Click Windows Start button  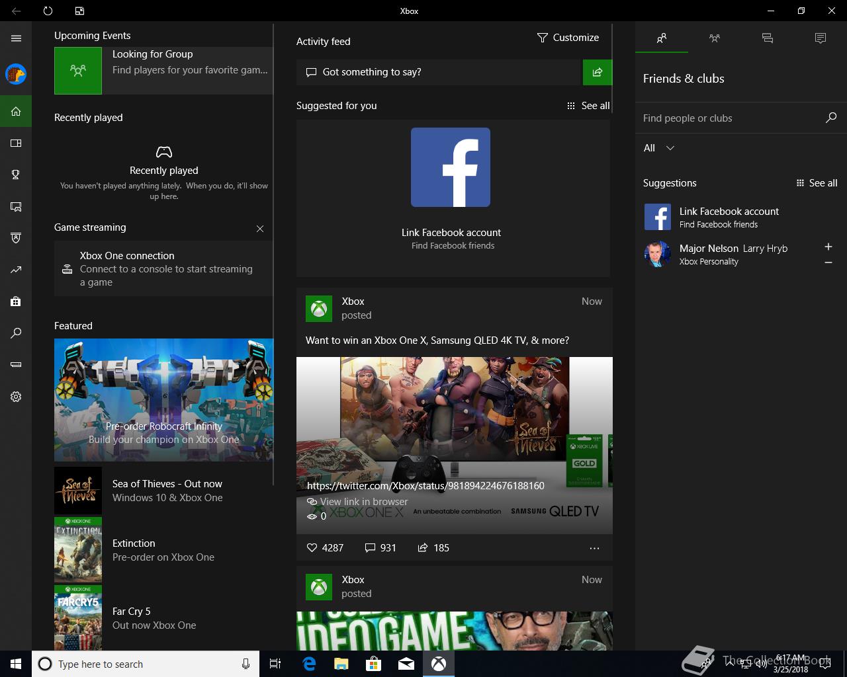click(x=16, y=664)
